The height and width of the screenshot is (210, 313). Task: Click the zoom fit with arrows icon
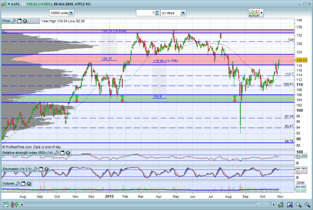(290, 204)
